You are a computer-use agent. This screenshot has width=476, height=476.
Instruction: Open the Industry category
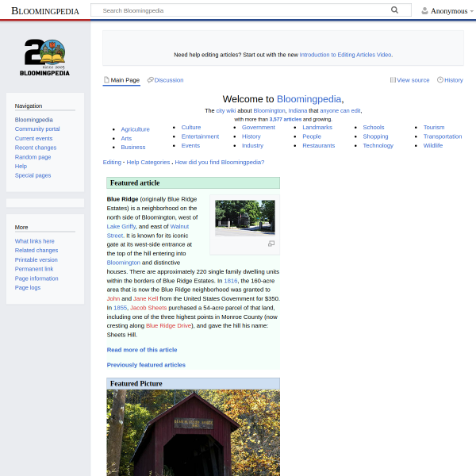[252, 146]
